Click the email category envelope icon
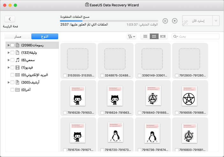The width and height of the screenshot is (224, 157). pyautogui.click(x=18, y=75)
